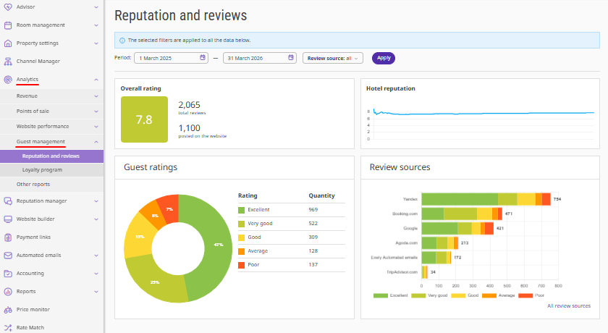Click the Channel Manager icon
Image resolution: width=608 pixels, height=333 pixels.
coord(8,62)
